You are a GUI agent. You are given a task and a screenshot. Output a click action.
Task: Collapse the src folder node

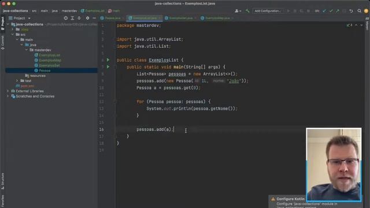(x=13, y=35)
